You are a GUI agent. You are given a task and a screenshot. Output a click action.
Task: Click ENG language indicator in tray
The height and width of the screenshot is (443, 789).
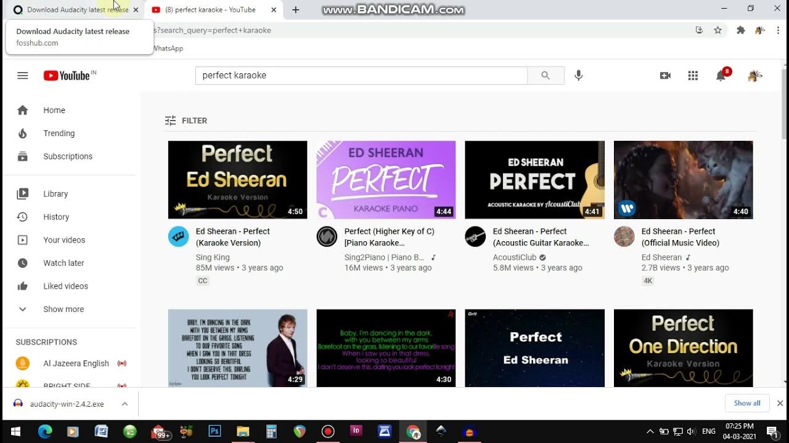click(709, 431)
